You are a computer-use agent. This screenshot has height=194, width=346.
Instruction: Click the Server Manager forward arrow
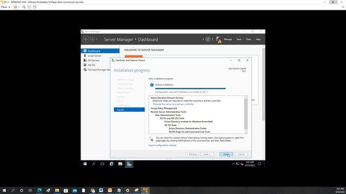point(92,39)
